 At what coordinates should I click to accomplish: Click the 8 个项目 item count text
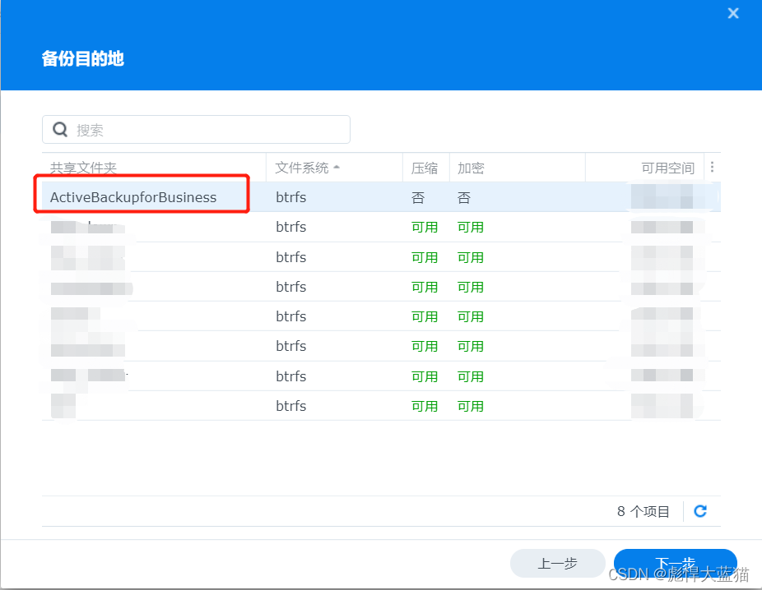[x=644, y=511]
